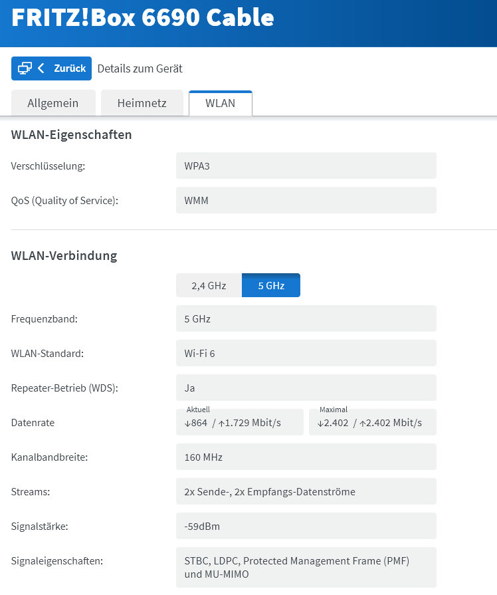The height and width of the screenshot is (595, 497).
Task: Click the WLAN-Standard field showing Wi-Fi 6
Action: 306,353
